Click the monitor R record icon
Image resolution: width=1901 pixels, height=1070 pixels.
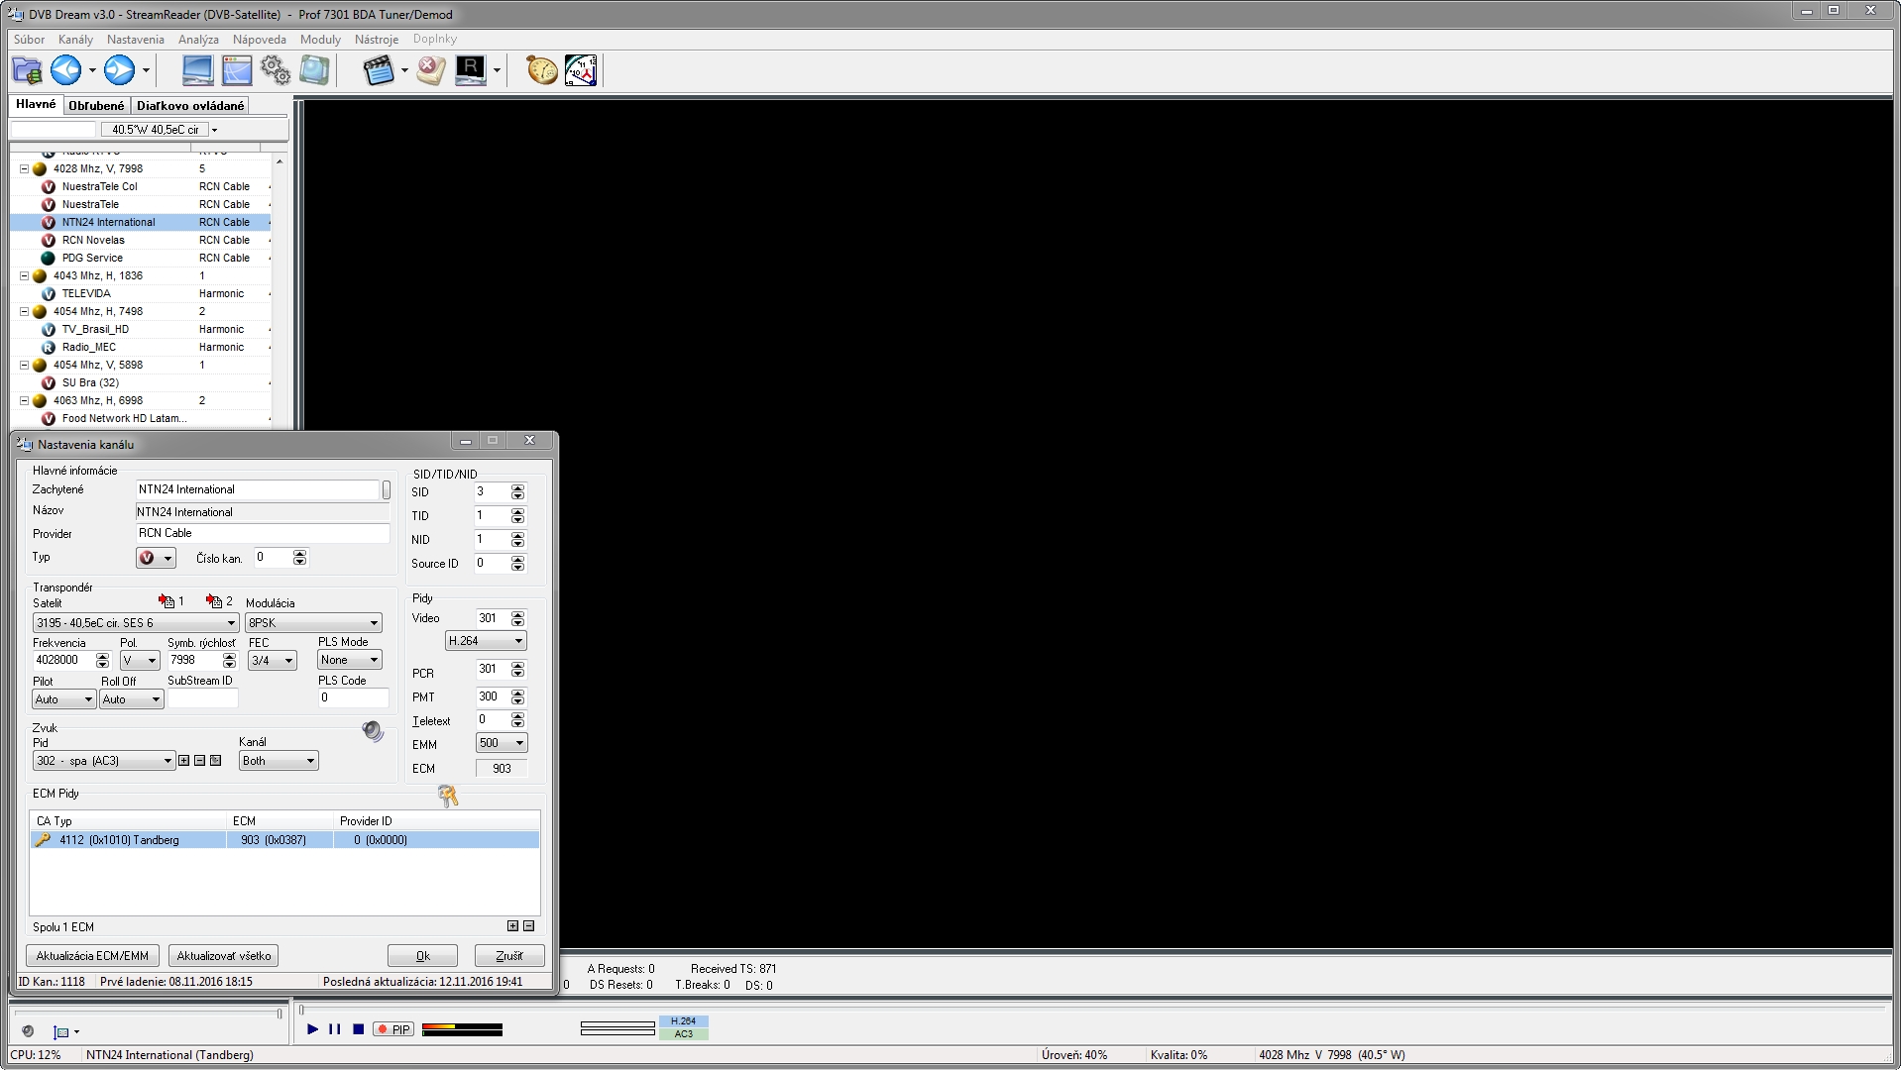(x=471, y=70)
